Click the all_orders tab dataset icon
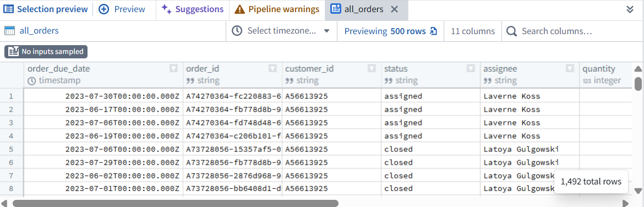The image size is (644, 207). coord(336,9)
